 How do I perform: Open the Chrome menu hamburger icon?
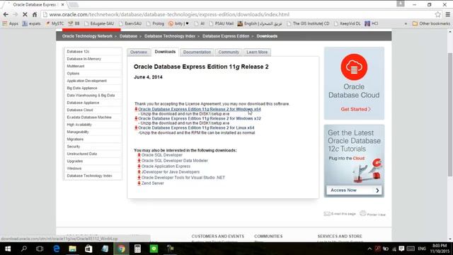448,14
